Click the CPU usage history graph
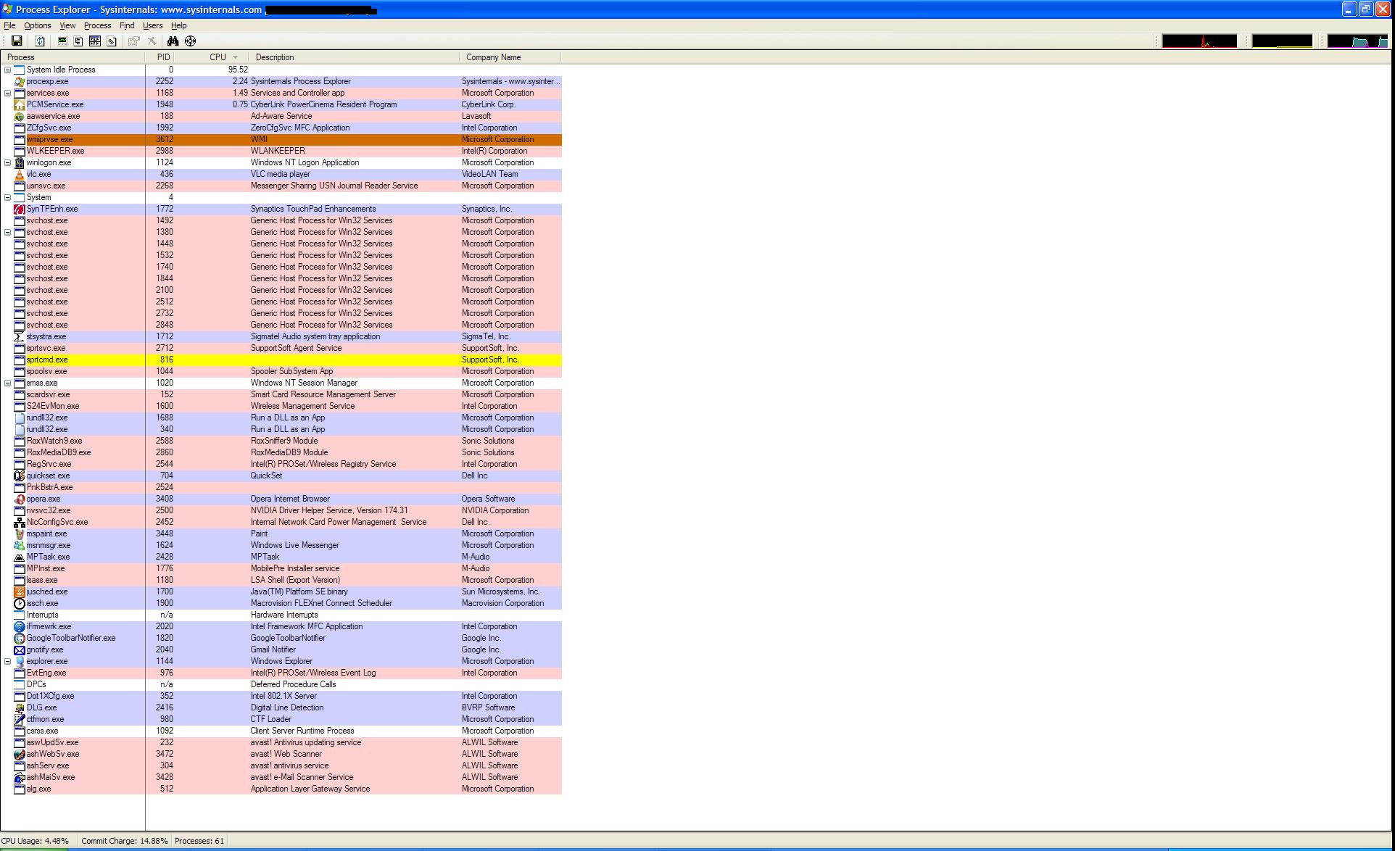Viewport: 1395px width, 851px height. coord(1199,41)
